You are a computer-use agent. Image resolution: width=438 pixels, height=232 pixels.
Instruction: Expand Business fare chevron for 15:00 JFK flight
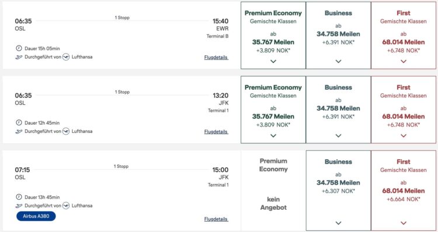click(x=338, y=223)
